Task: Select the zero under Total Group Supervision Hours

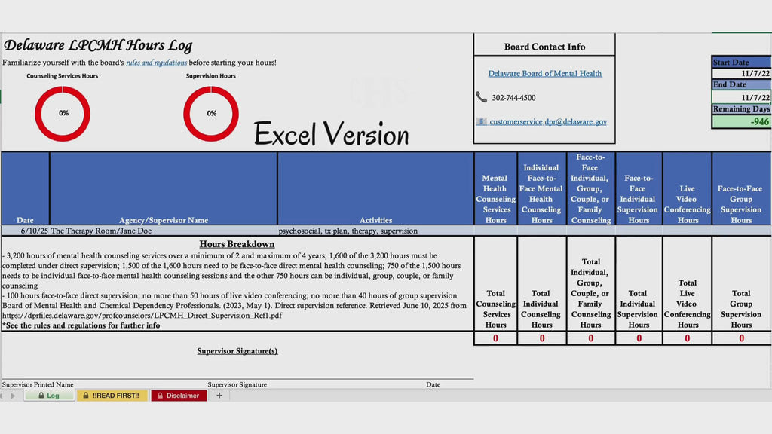Action: click(742, 338)
